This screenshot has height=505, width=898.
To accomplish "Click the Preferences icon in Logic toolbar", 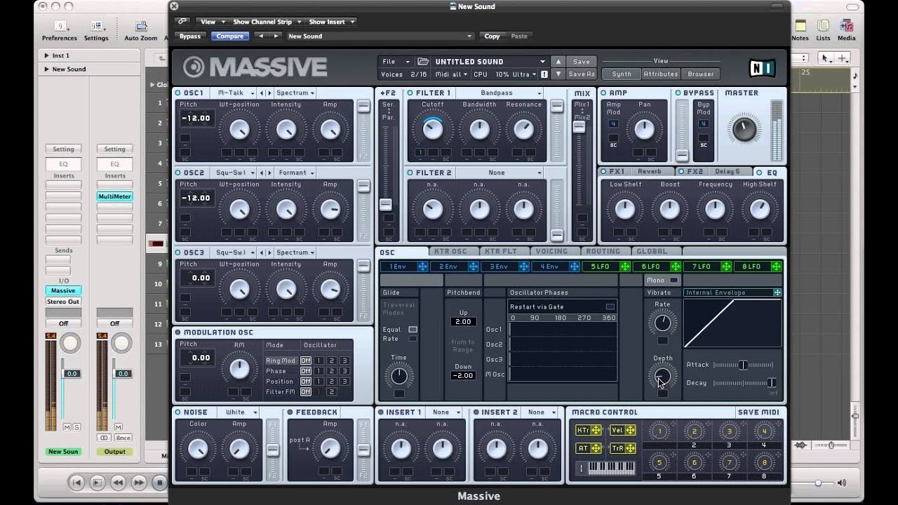I will [60, 26].
